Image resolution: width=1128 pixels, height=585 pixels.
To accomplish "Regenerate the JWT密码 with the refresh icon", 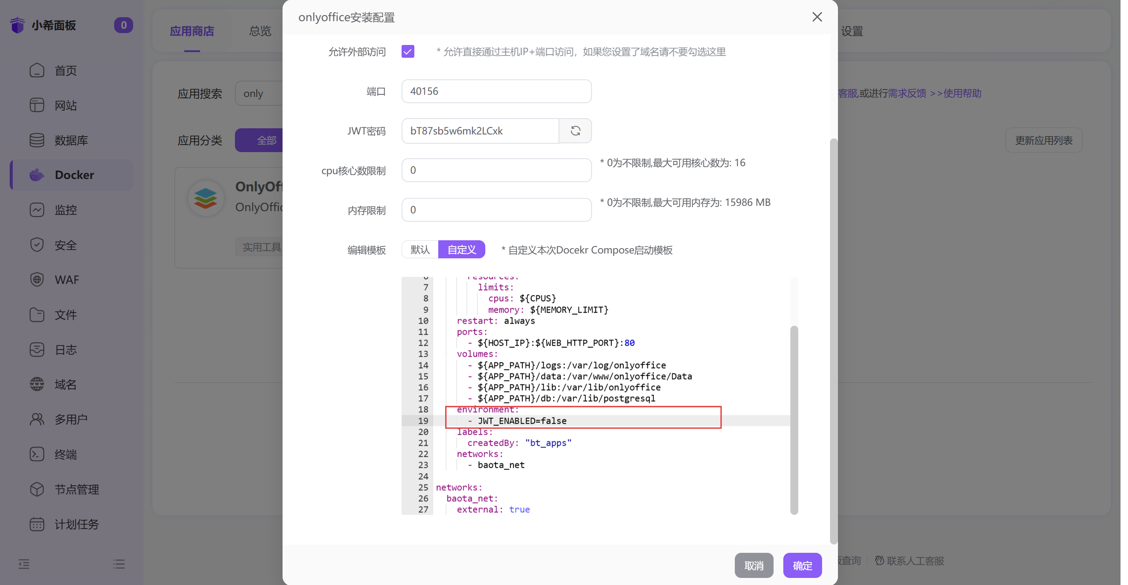I will click(575, 130).
